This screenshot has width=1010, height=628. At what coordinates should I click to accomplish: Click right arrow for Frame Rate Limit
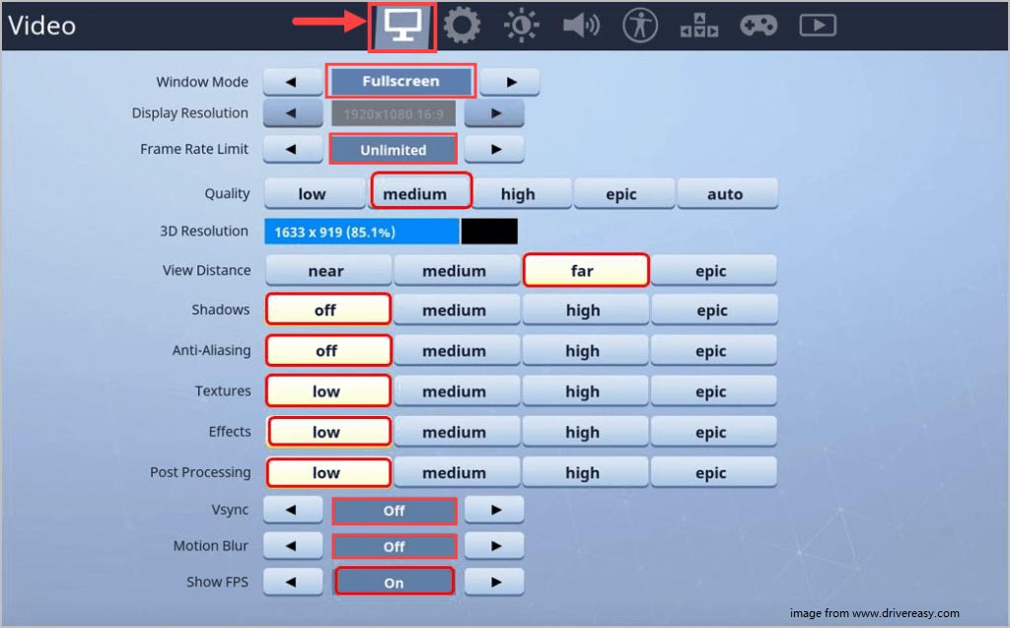tap(494, 150)
